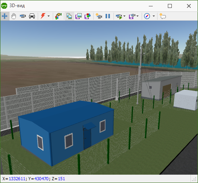Save the 3D model with shapes icon
Image resolution: width=198 pixels, height=183 pixels.
point(88,16)
